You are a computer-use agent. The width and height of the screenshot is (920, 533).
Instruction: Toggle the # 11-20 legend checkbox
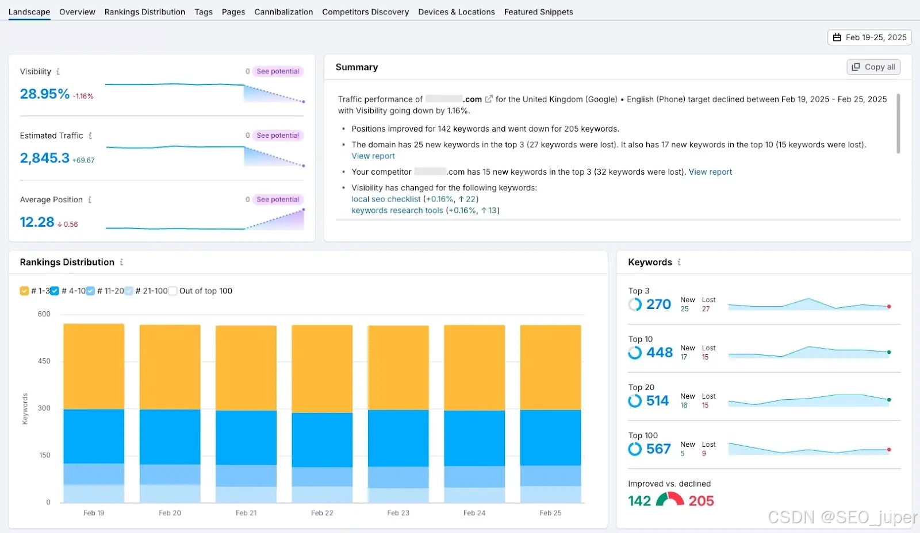click(90, 291)
